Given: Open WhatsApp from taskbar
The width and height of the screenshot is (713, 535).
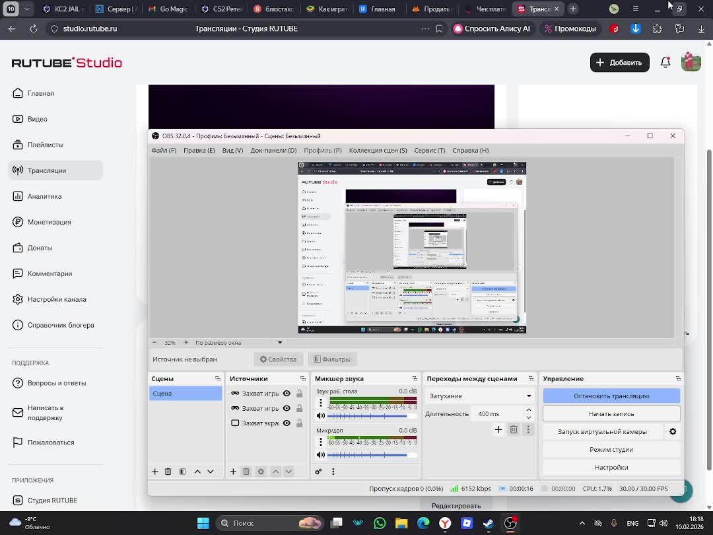Looking at the screenshot, I should (x=379, y=523).
